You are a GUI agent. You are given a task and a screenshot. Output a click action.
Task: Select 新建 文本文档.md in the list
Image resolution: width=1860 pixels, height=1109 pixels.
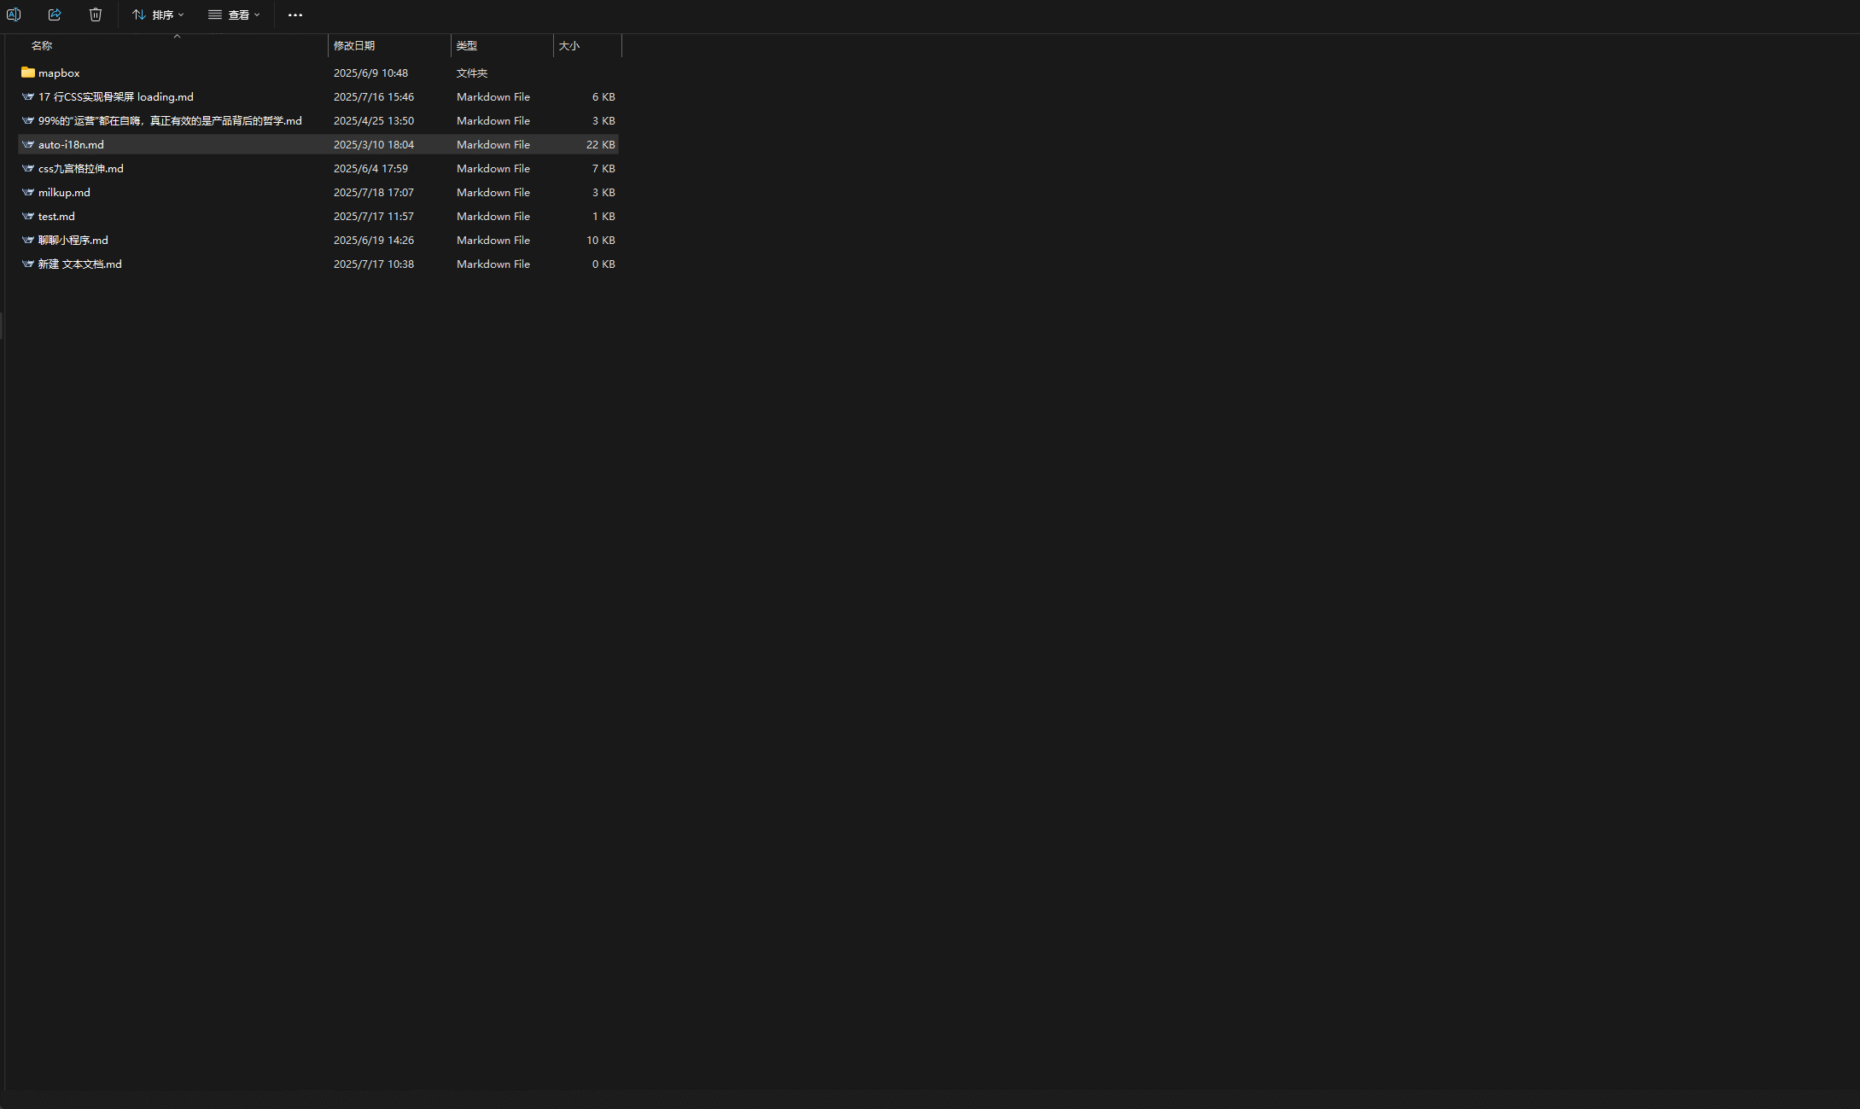(80, 264)
